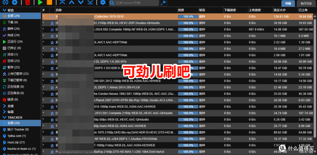Sort by the 已上传 column header
The width and height of the screenshot is (317, 155).
point(306,10)
